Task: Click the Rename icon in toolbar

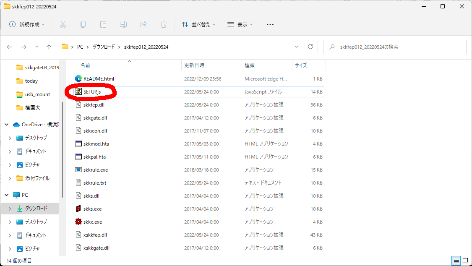Action: pyautogui.click(x=123, y=24)
